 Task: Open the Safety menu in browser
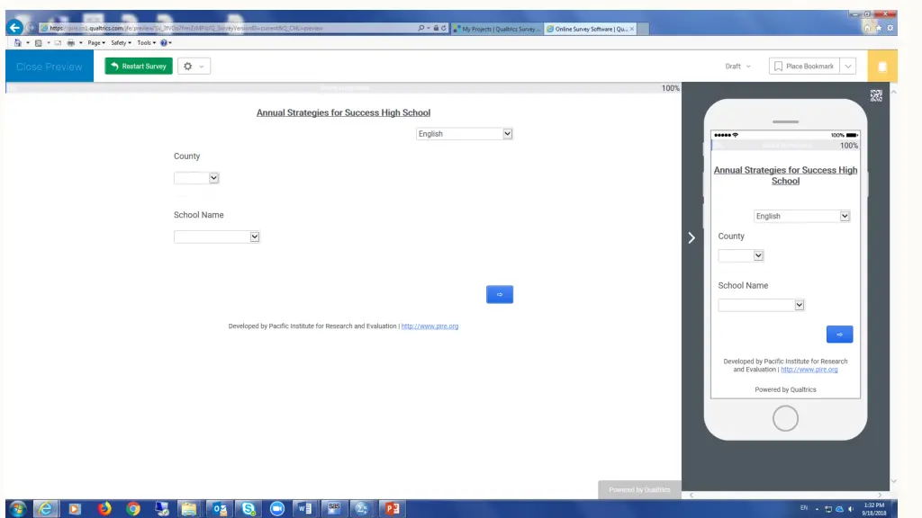121,42
